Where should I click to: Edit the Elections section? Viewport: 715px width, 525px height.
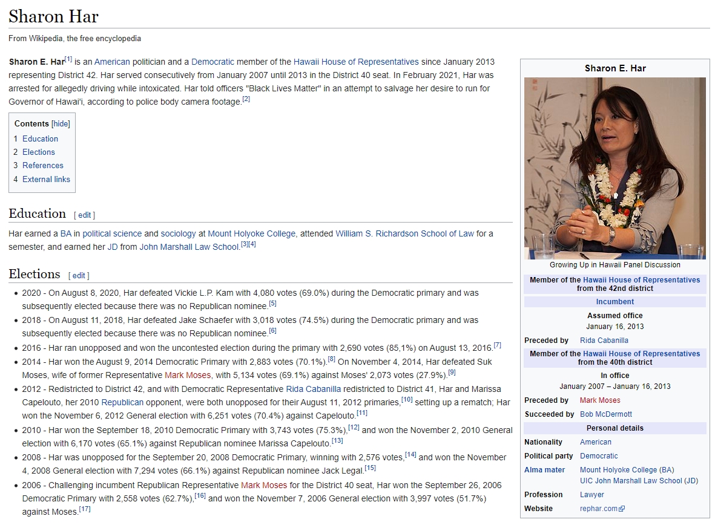[79, 276]
